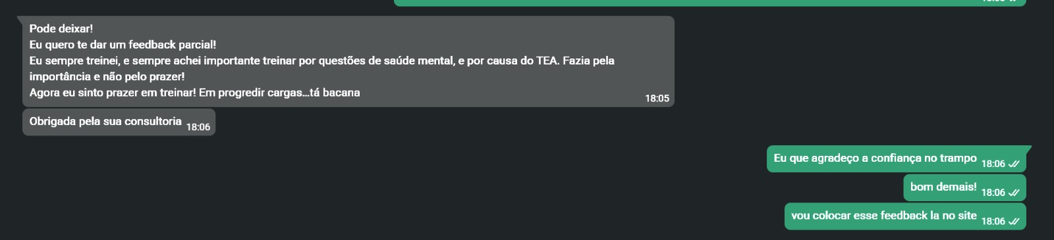
Task: Click the partially visible green bubble at top
Action: click(710, 3)
